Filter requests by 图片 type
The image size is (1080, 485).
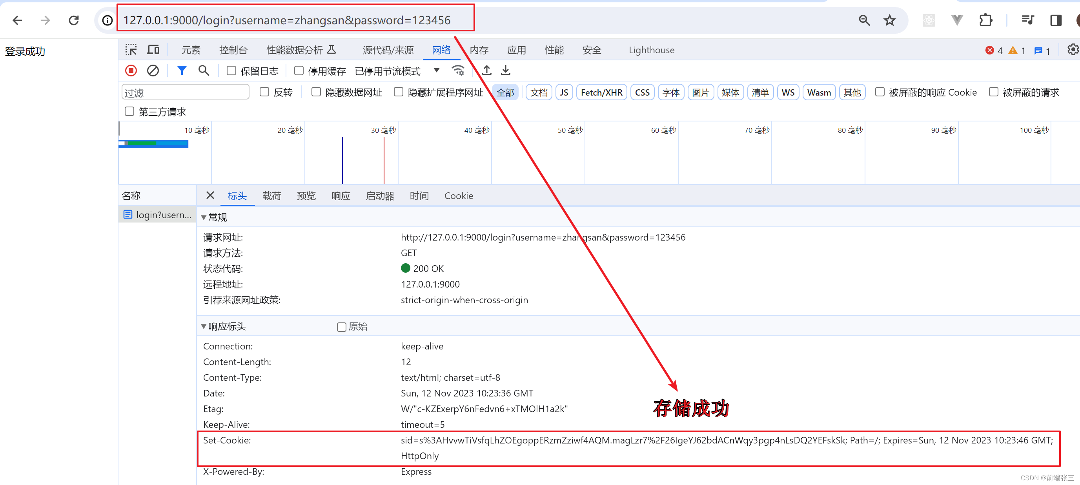pos(700,92)
